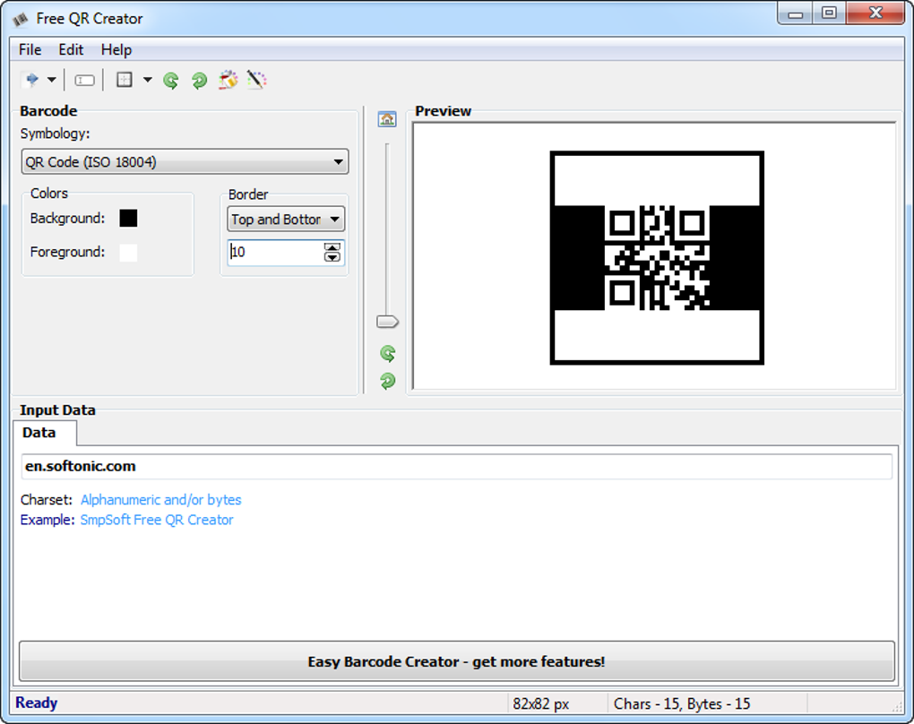914x724 pixels.
Task: Click the Free QR Creator title bar icon
Action: point(21,19)
